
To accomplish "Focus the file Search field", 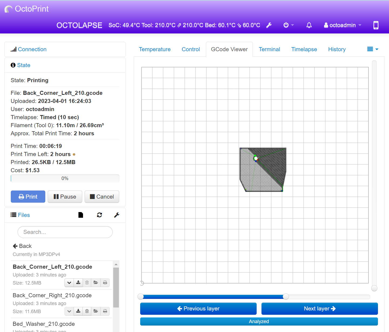I will (65, 232).
